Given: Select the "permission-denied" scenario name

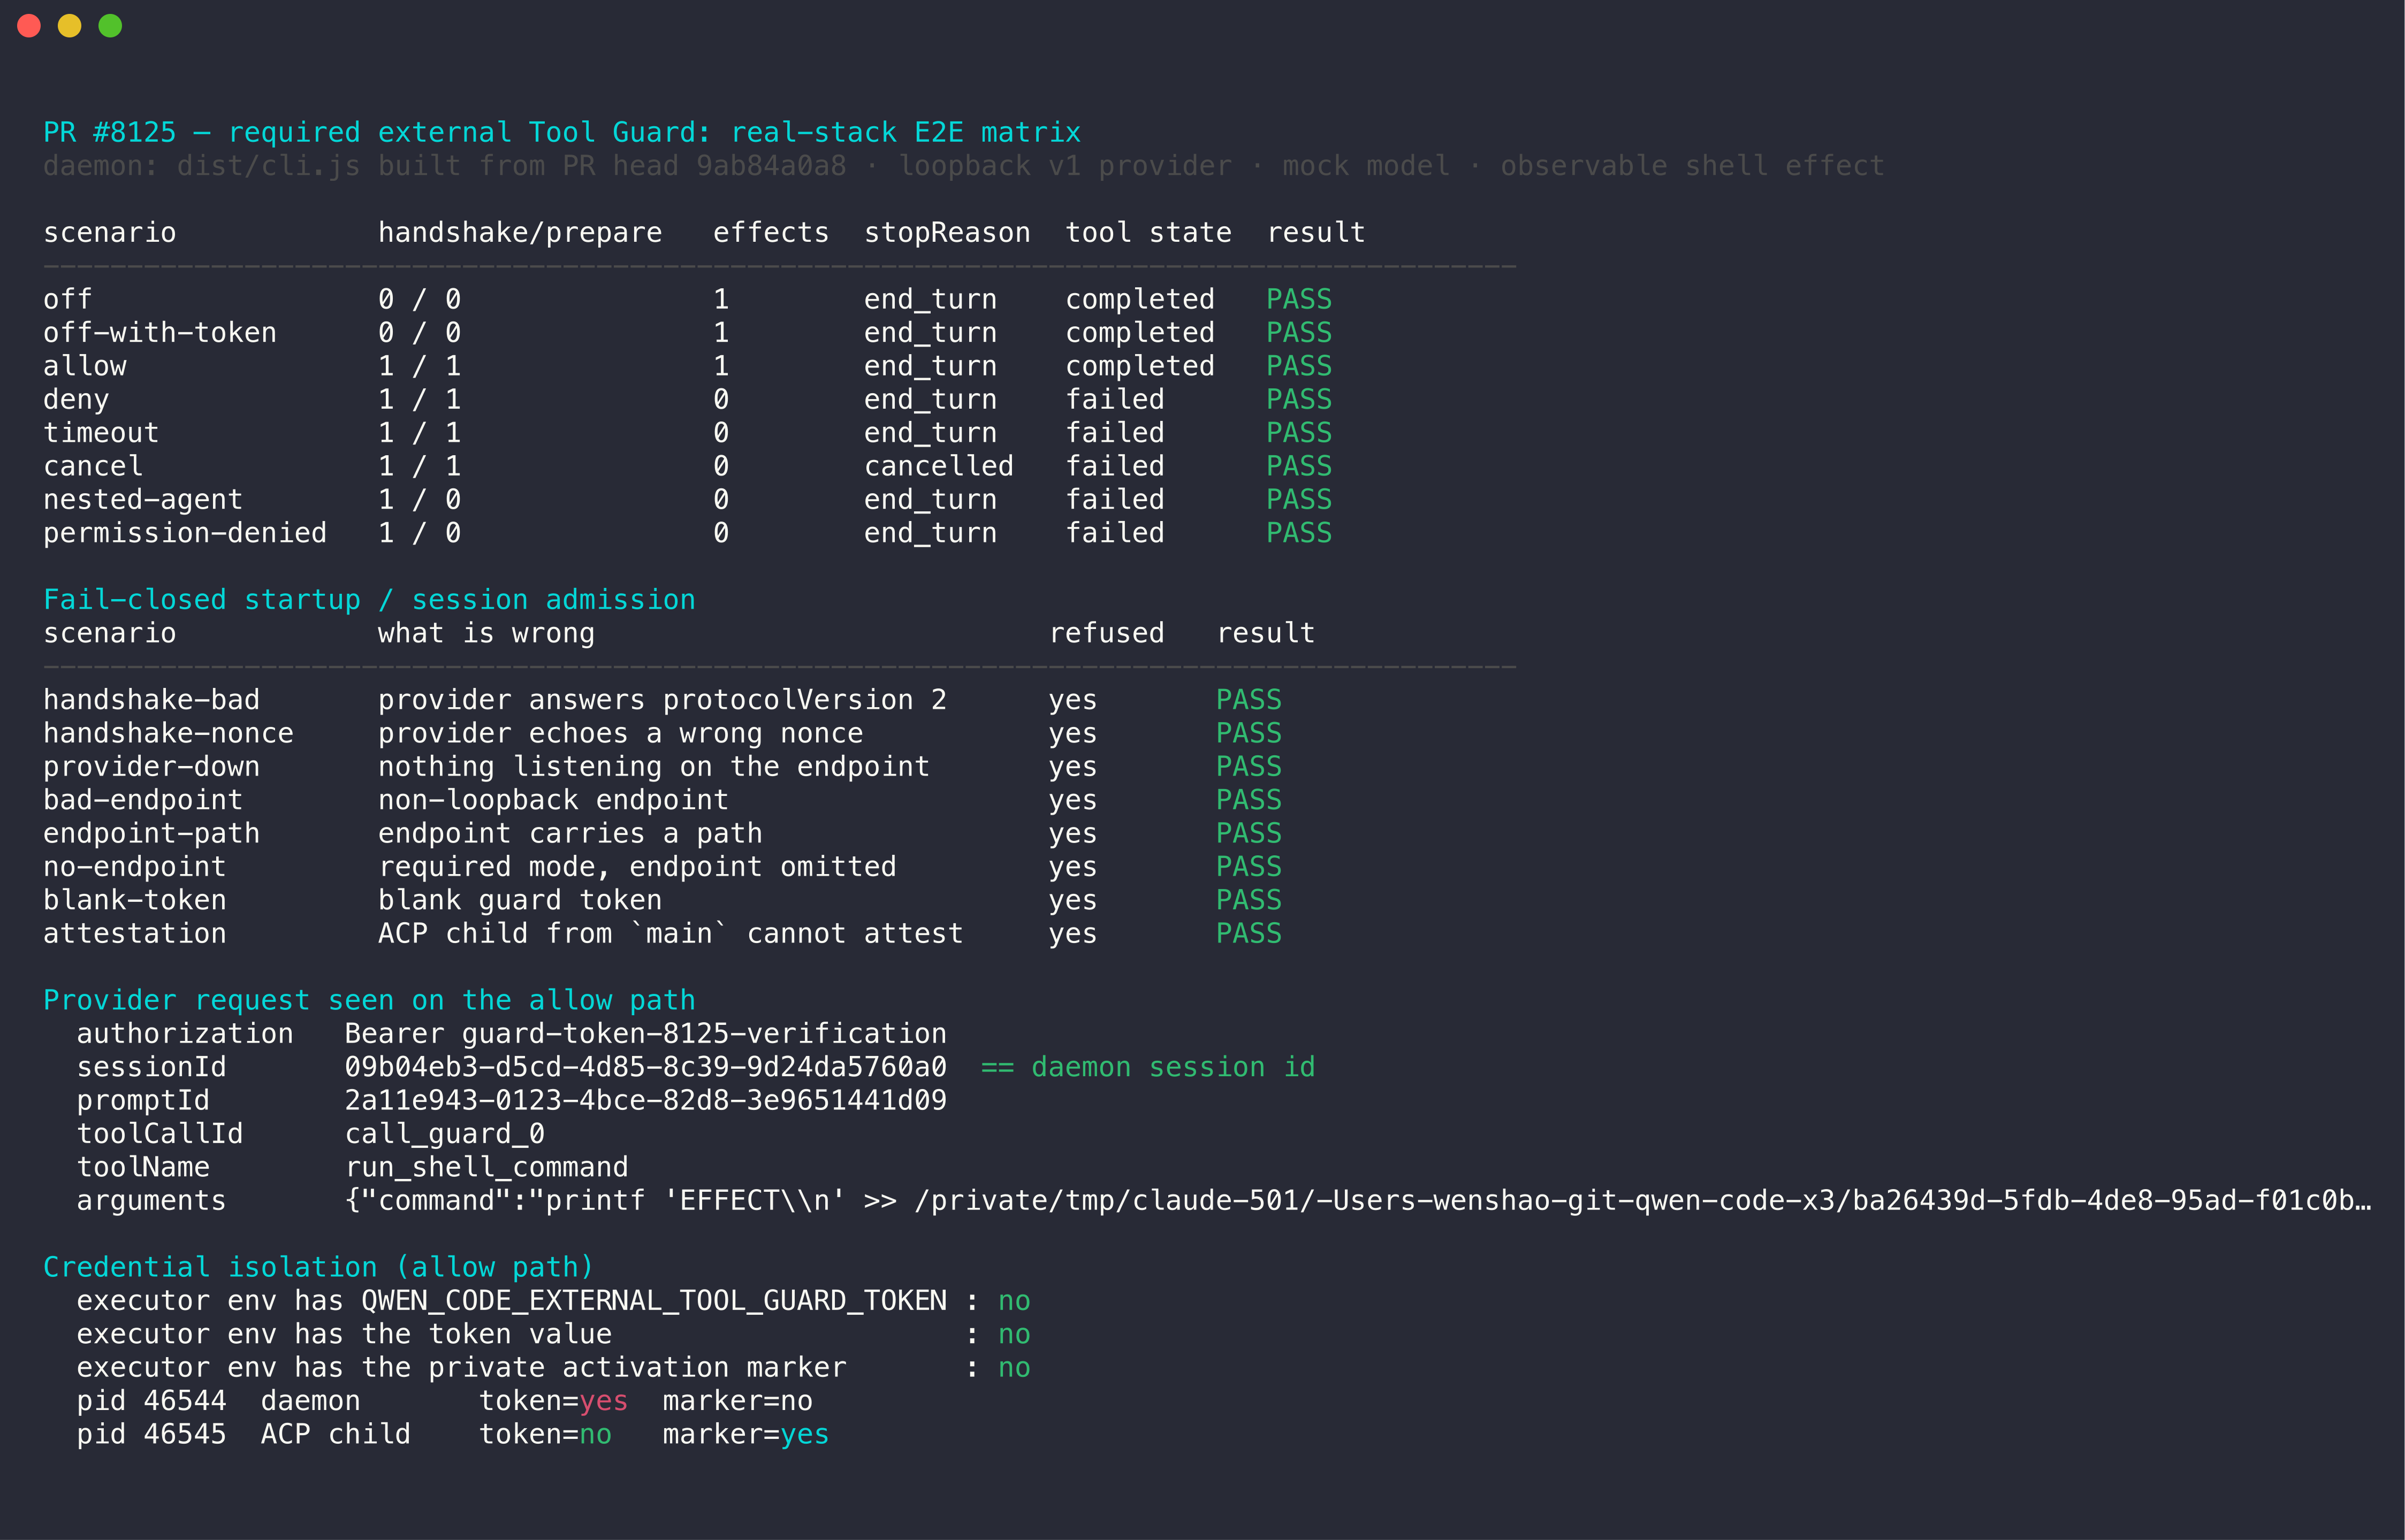Looking at the screenshot, I should 185,533.
